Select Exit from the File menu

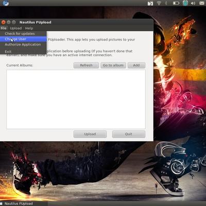click(x=23, y=51)
